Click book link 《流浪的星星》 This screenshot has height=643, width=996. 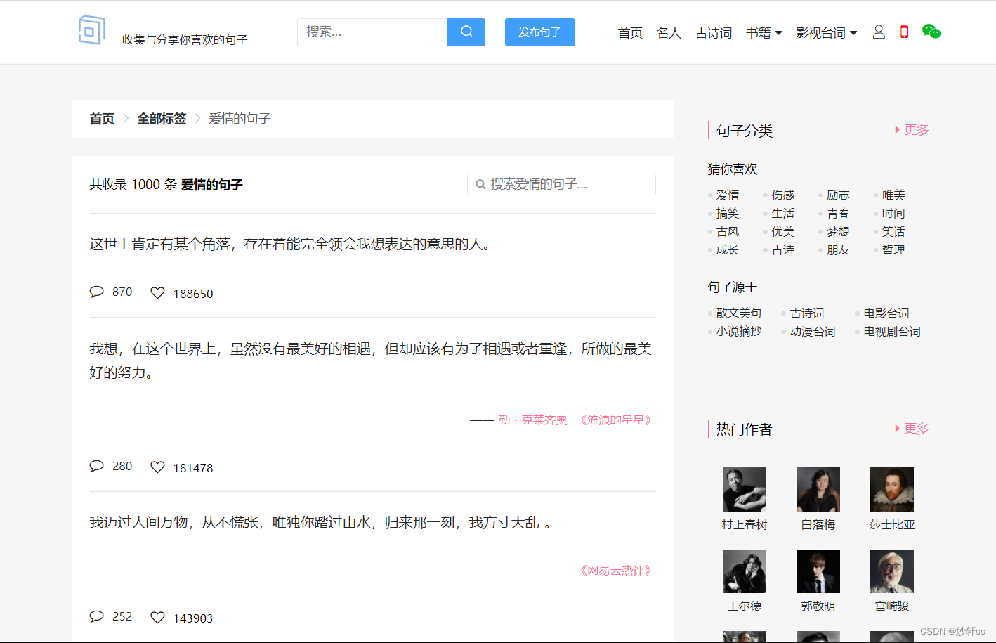coord(616,420)
